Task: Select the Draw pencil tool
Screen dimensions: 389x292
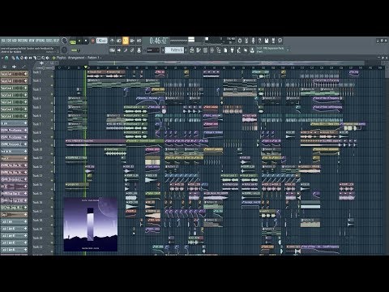Action: coord(14,58)
